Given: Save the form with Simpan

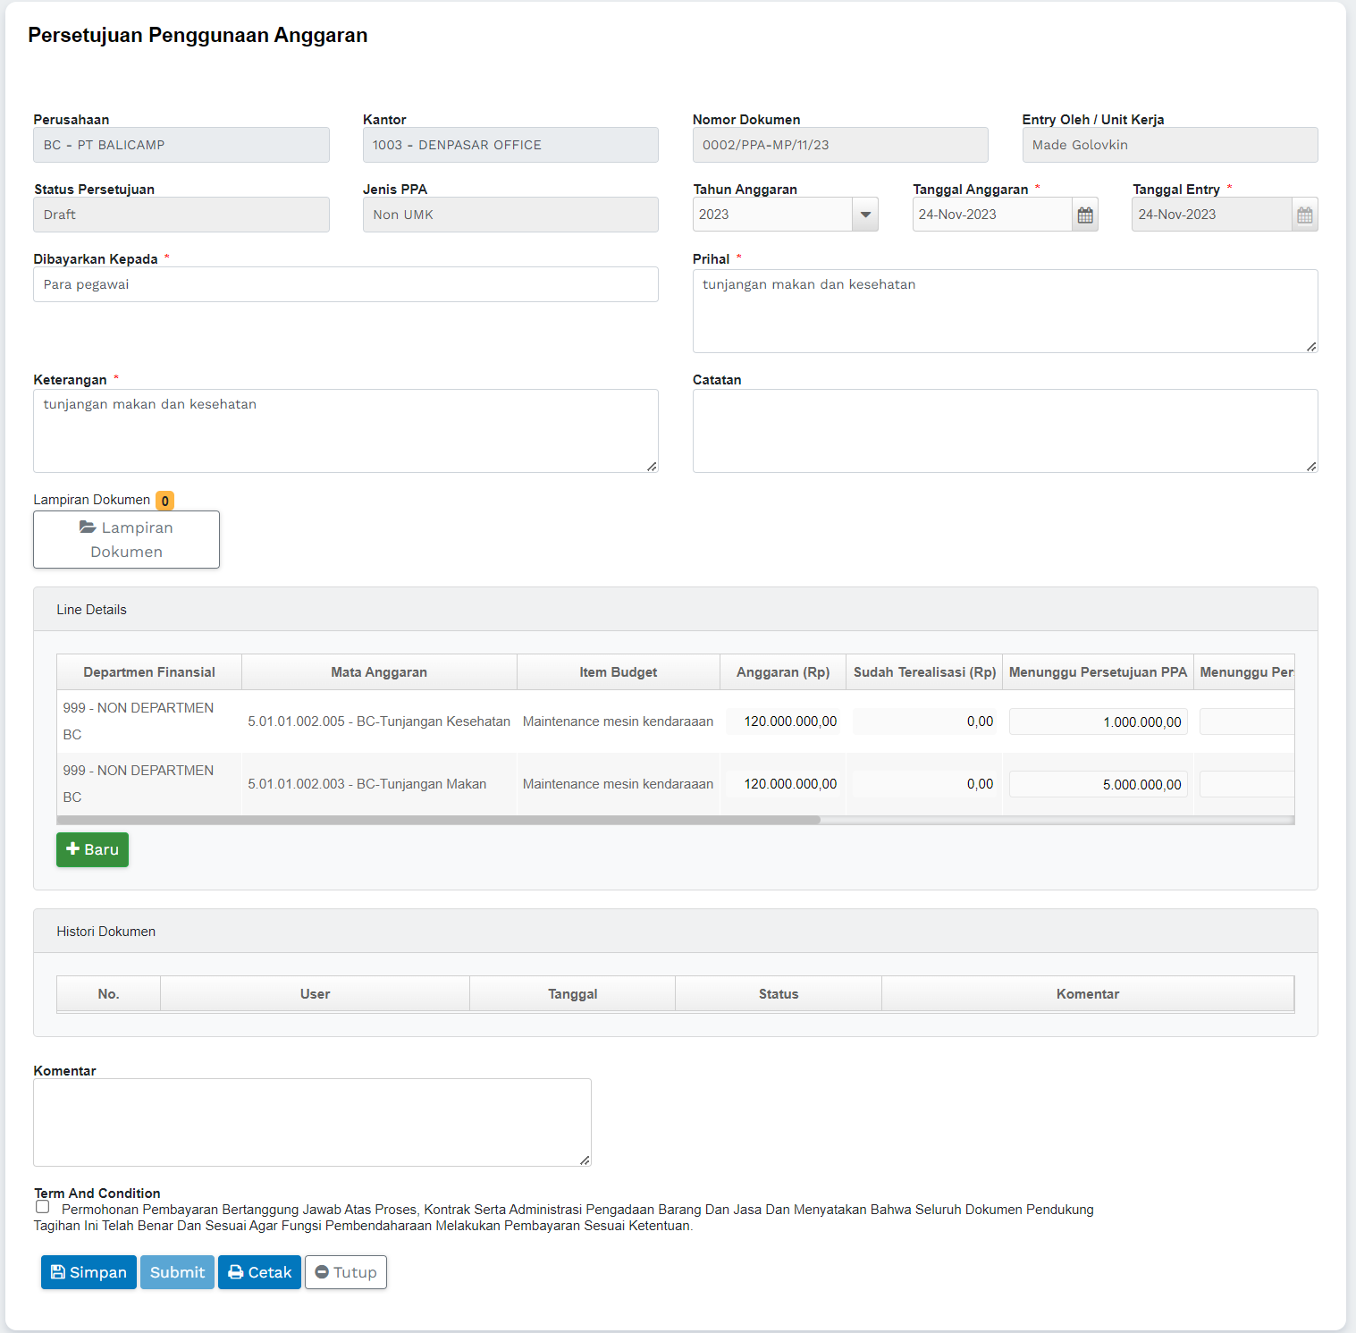Looking at the screenshot, I should (x=88, y=1272).
